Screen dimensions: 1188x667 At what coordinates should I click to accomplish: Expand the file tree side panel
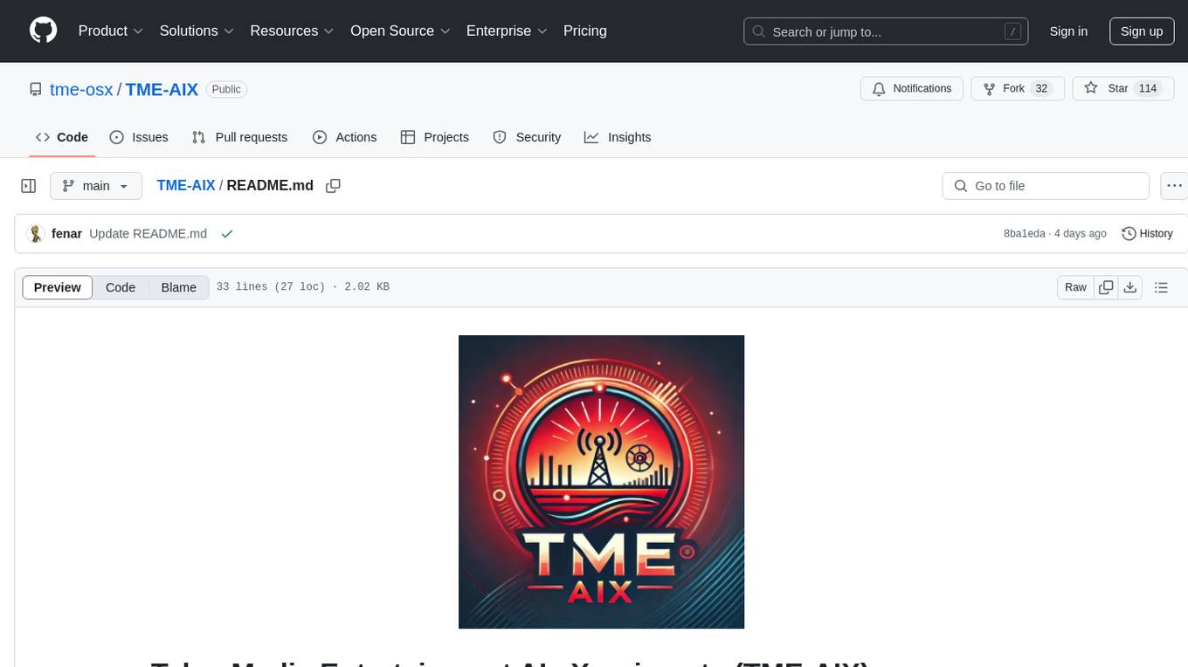[29, 186]
